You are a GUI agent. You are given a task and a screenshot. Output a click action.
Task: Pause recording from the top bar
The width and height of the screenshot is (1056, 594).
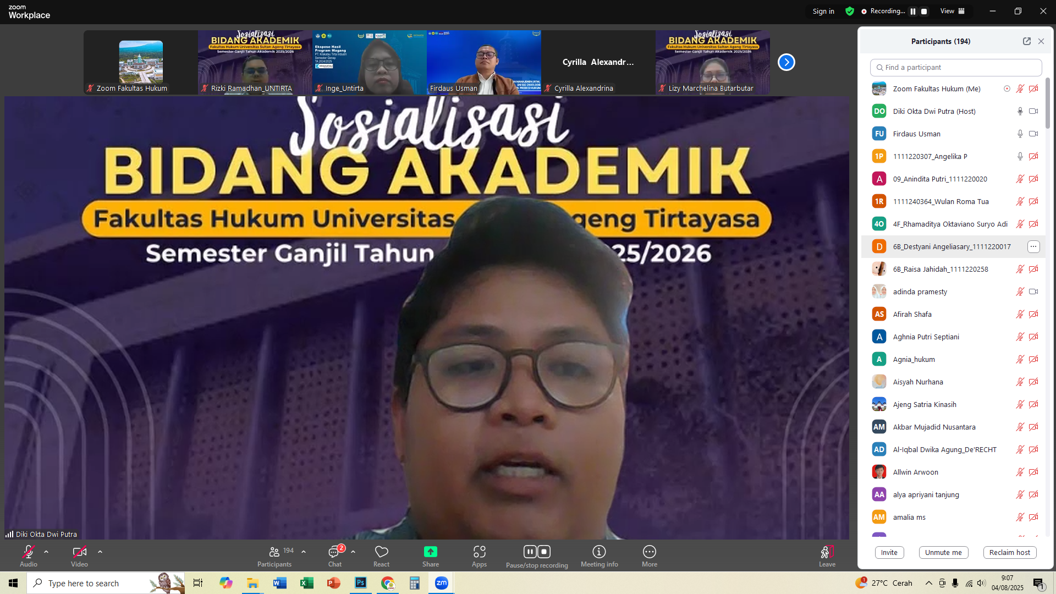coord(913,11)
